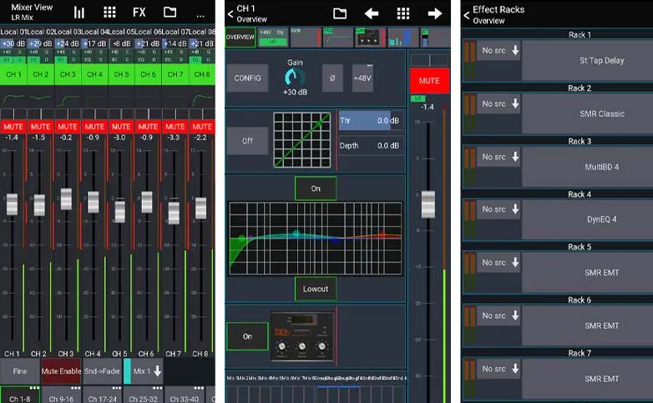
Task: Switch to the Ch 1-8 layer tab
Action: click(20, 395)
